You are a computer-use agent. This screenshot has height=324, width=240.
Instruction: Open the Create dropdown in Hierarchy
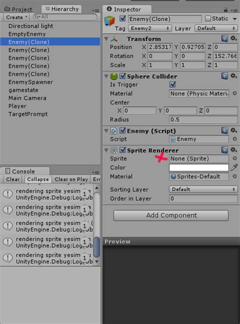click(16, 17)
